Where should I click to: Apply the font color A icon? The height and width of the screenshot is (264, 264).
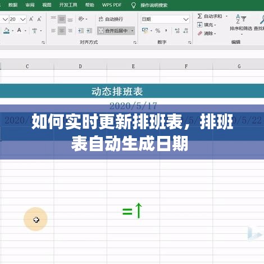pos(19,30)
